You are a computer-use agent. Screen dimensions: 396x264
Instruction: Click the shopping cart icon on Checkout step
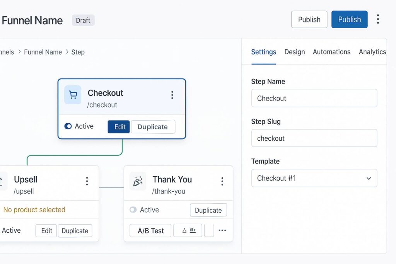point(73,95)
